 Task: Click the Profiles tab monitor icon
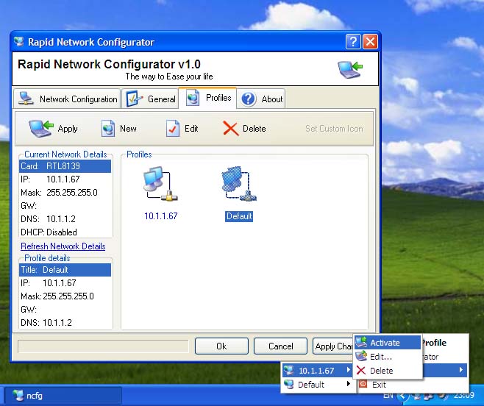tap(193, 98)
